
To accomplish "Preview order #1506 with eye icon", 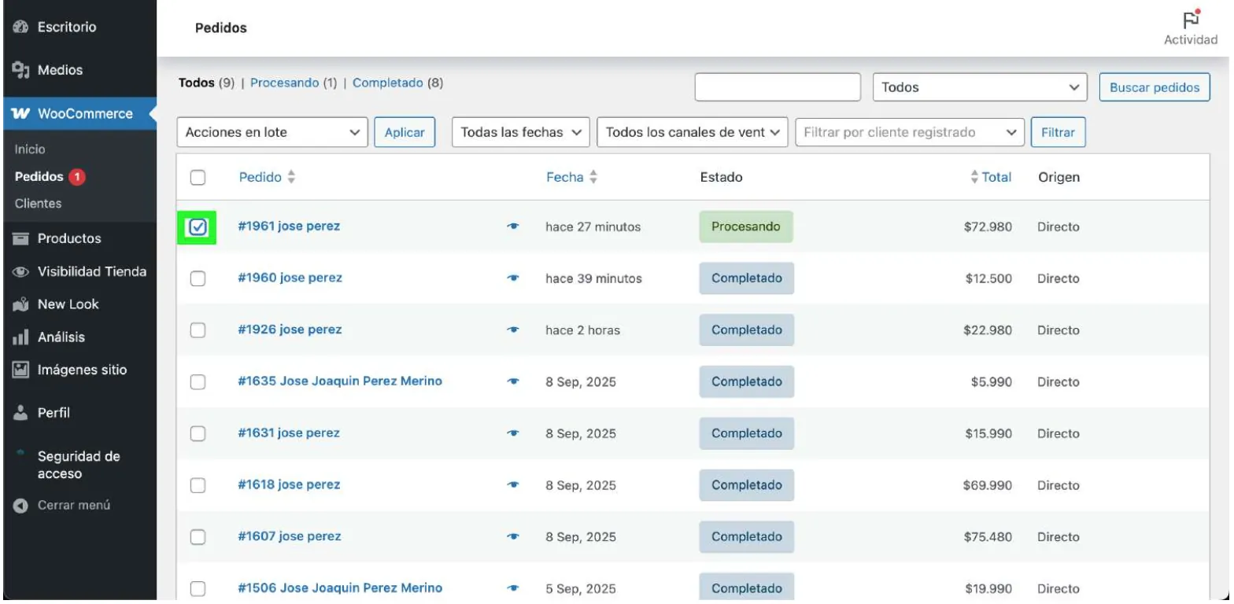I will 513,588.
